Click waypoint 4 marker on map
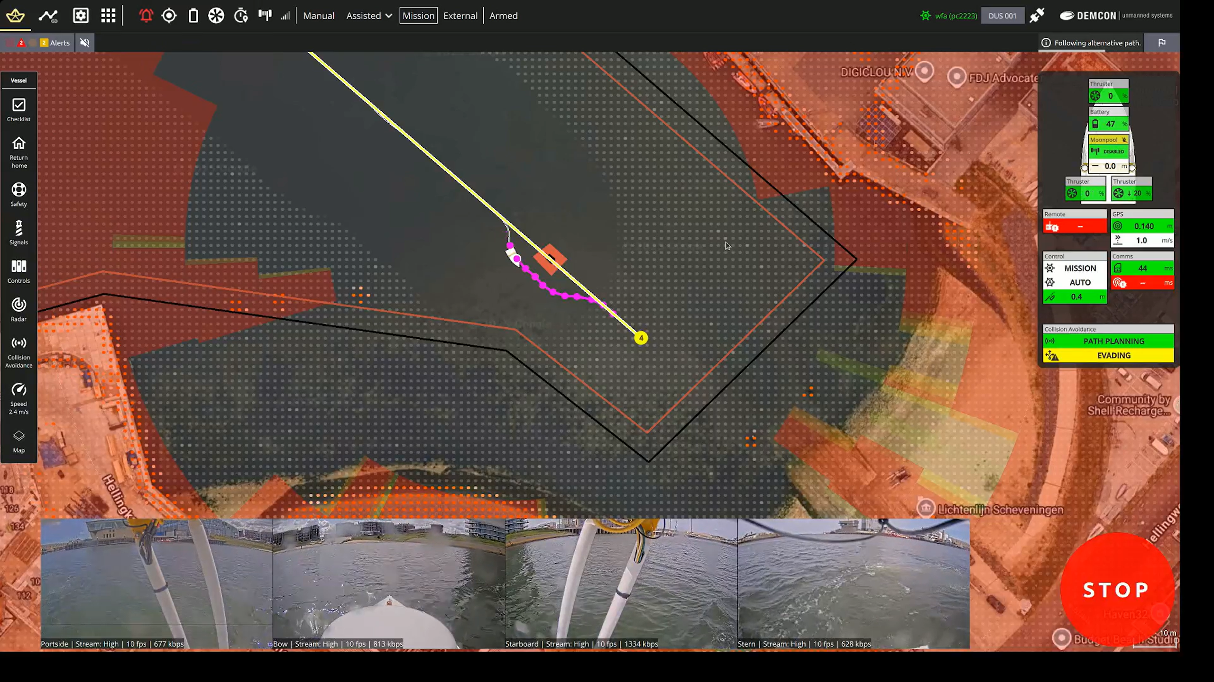 click(x=641, y=338)
